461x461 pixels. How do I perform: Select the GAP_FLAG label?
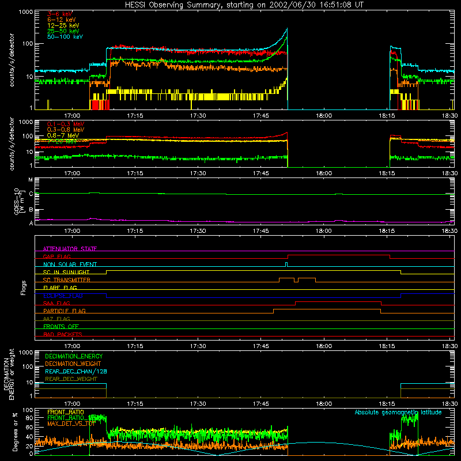56,256
